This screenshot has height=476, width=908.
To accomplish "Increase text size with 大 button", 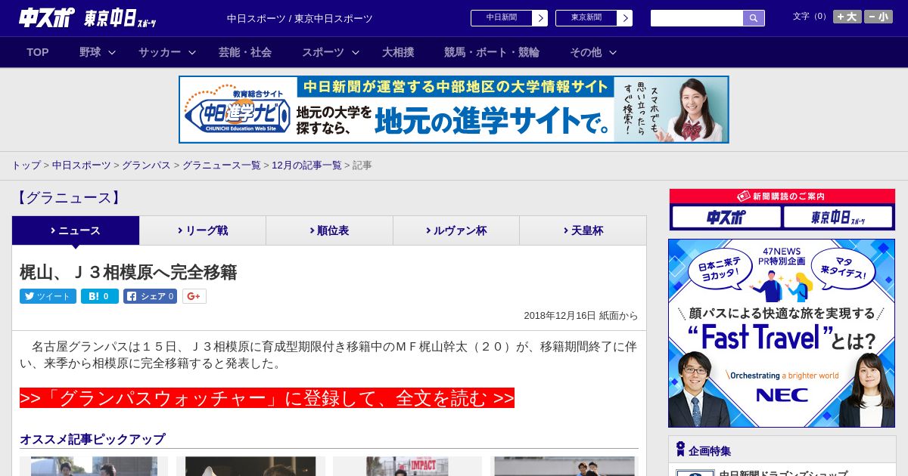I will point(847,17).
